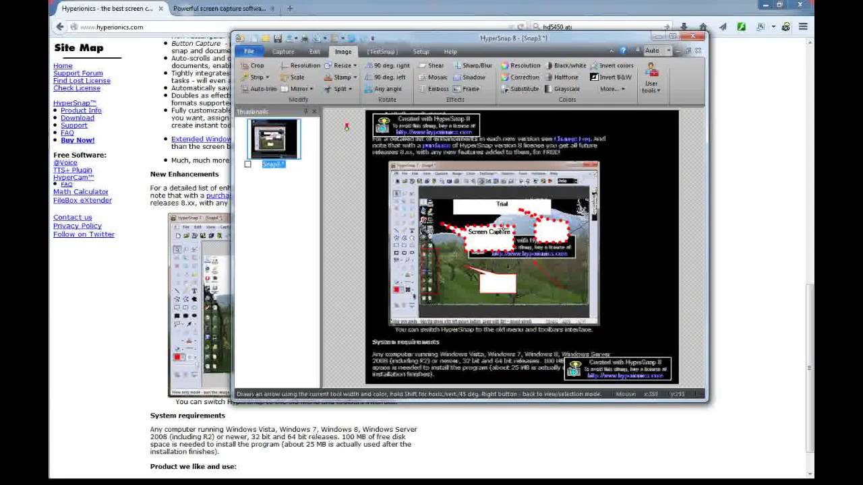Click the Scale image tool
This screenshot has height=485, width=863.
coord(293,77)
